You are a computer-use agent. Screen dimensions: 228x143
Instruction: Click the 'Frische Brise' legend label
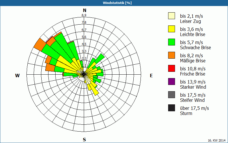click(x=193, y=74)
